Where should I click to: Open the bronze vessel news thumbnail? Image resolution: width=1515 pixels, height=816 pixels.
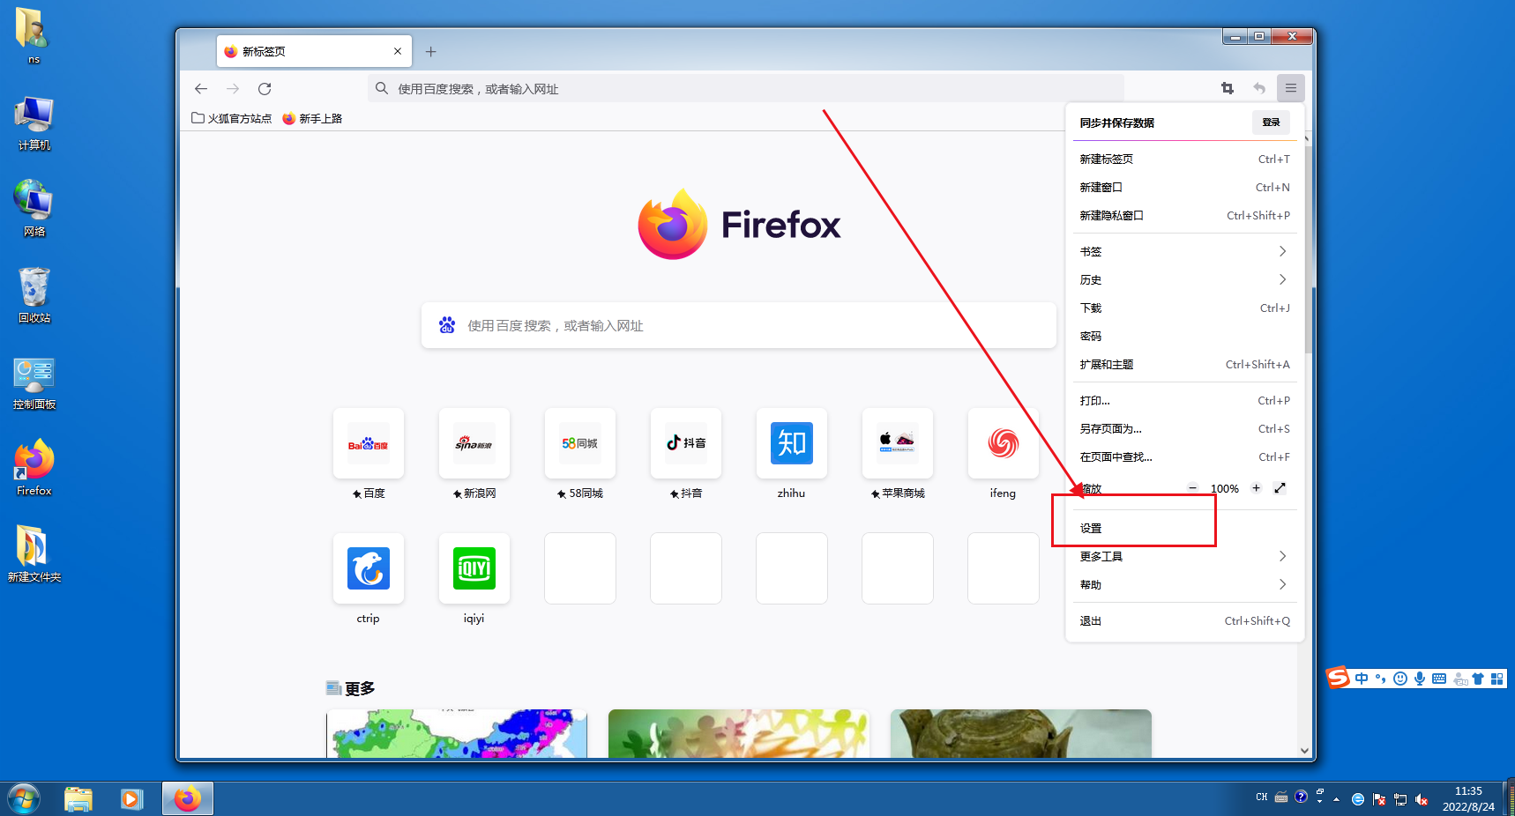1021,733
